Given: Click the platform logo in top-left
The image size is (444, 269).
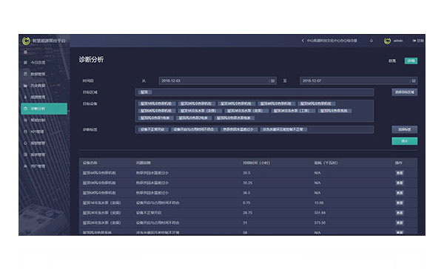Looking at the screenshot, I should point(26,41).
